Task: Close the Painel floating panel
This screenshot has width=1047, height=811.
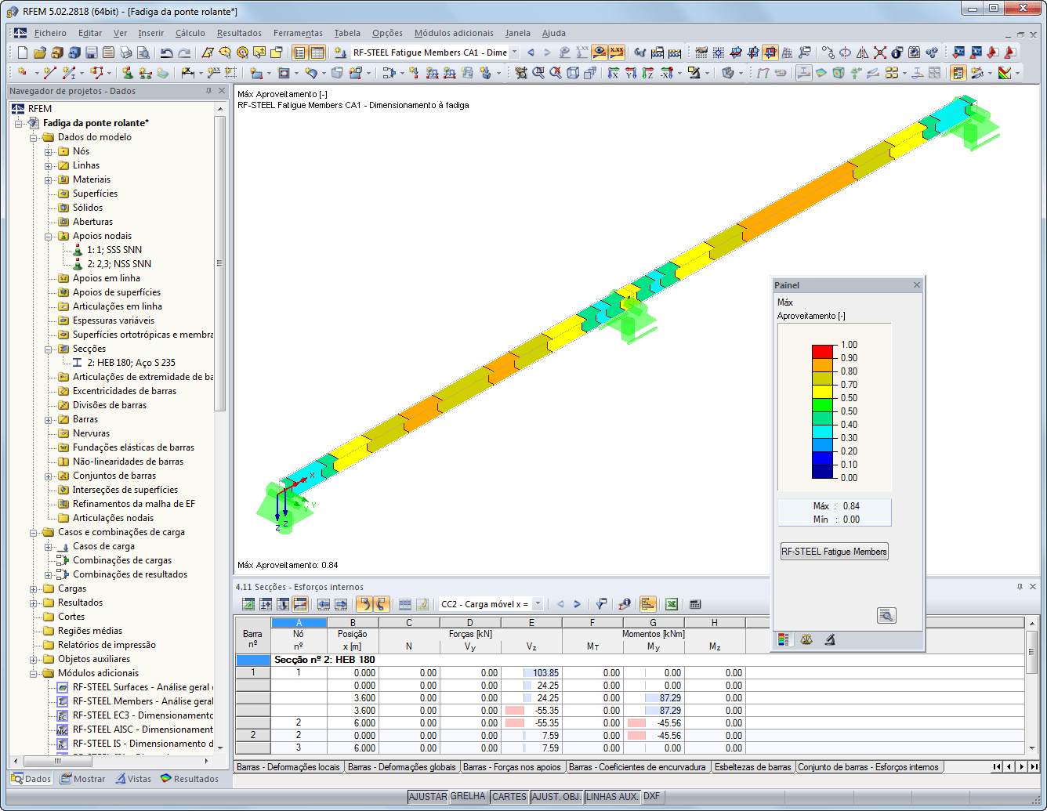Action: tap(917, 285)
